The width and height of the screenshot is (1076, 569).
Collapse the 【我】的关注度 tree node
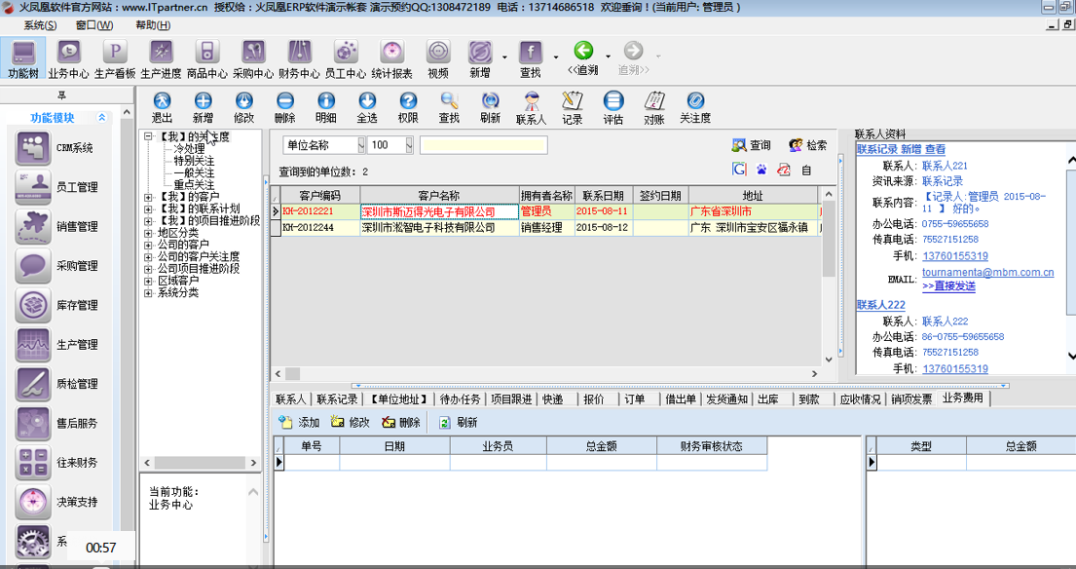point(148,136)
